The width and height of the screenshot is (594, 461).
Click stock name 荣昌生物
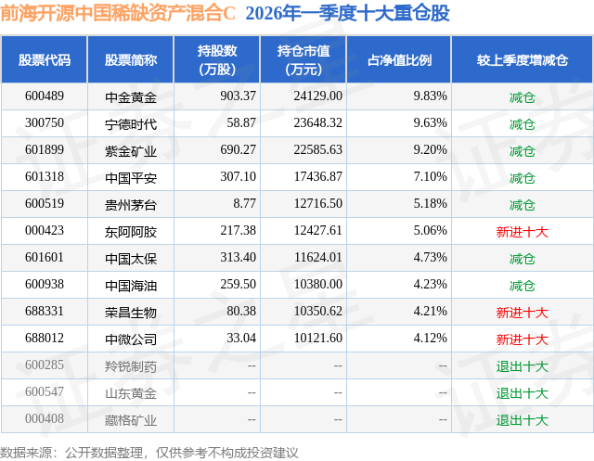tap(131, 313)
